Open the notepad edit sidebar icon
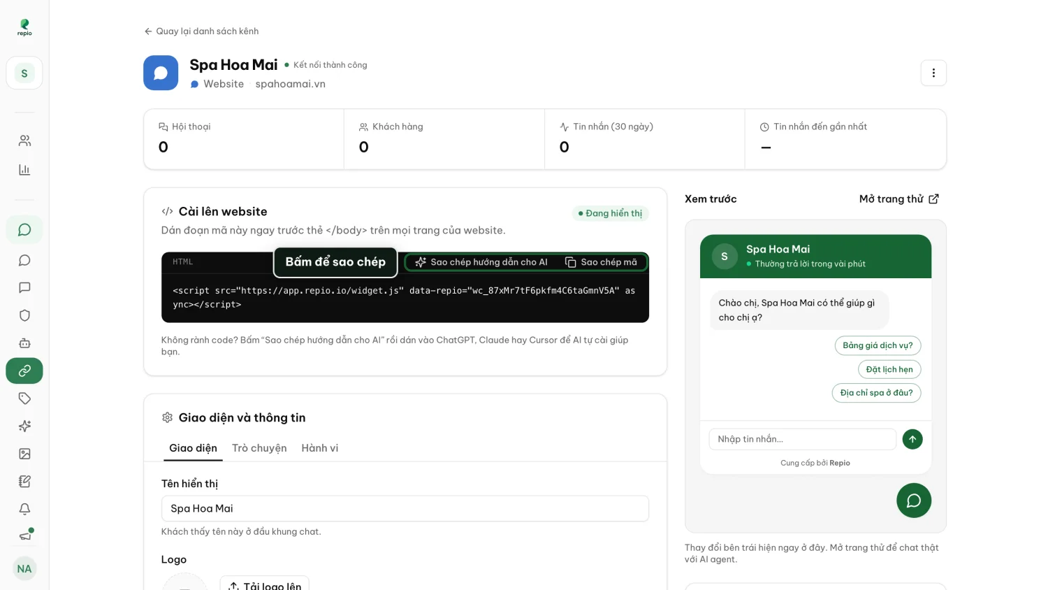 pos(24,481)
